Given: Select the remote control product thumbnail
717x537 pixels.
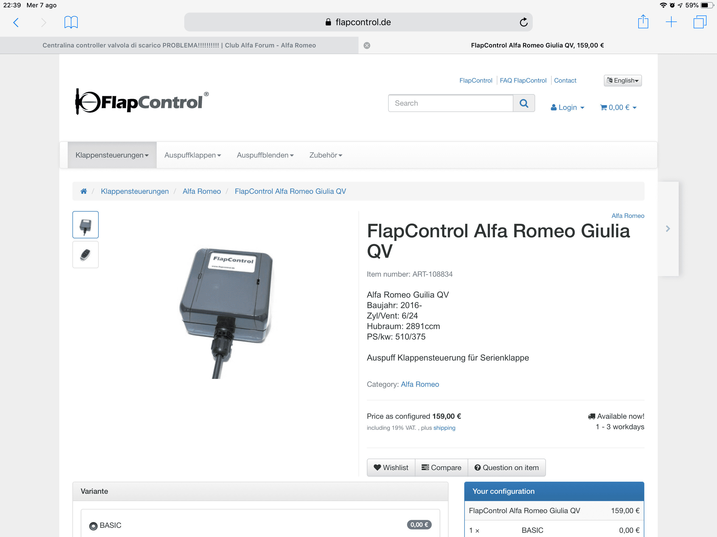Looking at the screenshot, I should coord(86,255).
